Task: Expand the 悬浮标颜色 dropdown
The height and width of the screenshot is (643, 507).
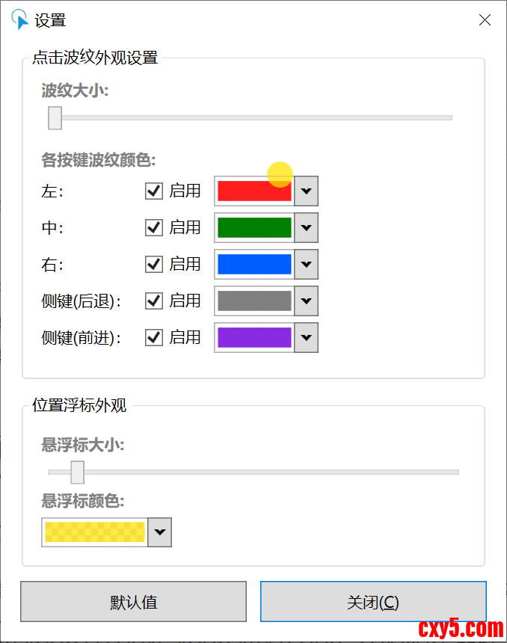Action: (159, 532)
